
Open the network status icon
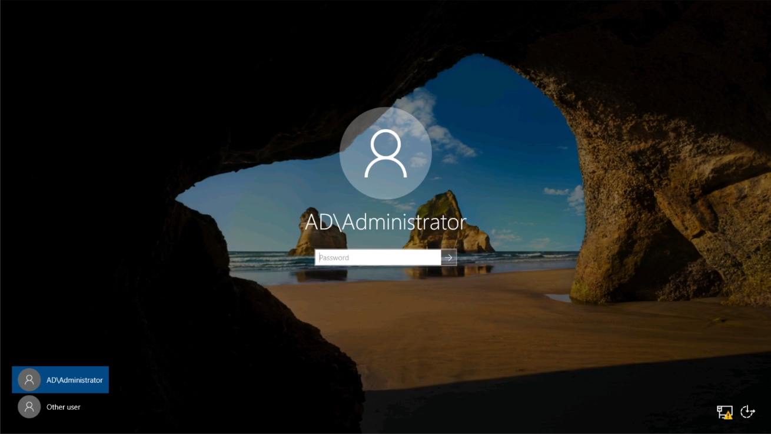click(725, 412)
